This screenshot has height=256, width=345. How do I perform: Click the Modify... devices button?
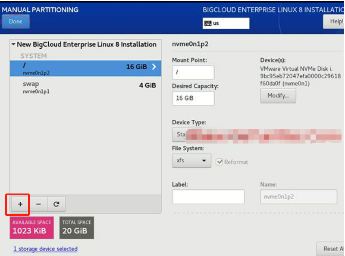point(278,96)
